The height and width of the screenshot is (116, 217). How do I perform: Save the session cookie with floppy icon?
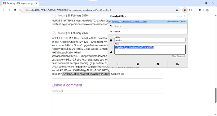[x=111, y=52]
